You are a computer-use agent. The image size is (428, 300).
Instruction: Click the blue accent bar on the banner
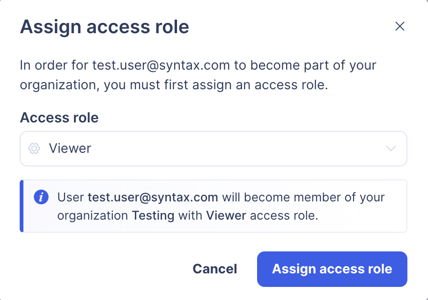pos(22,206)
